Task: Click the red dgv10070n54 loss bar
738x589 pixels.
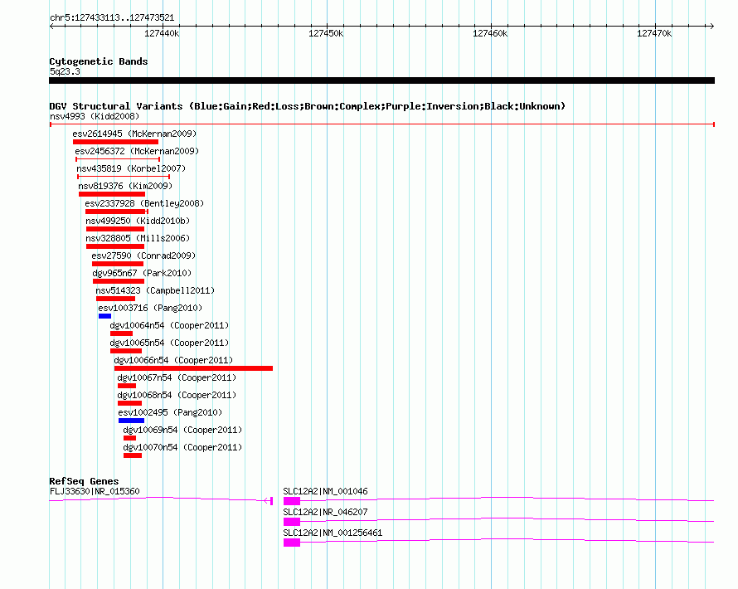Action: pyautogui.click(x=133, y=455)
